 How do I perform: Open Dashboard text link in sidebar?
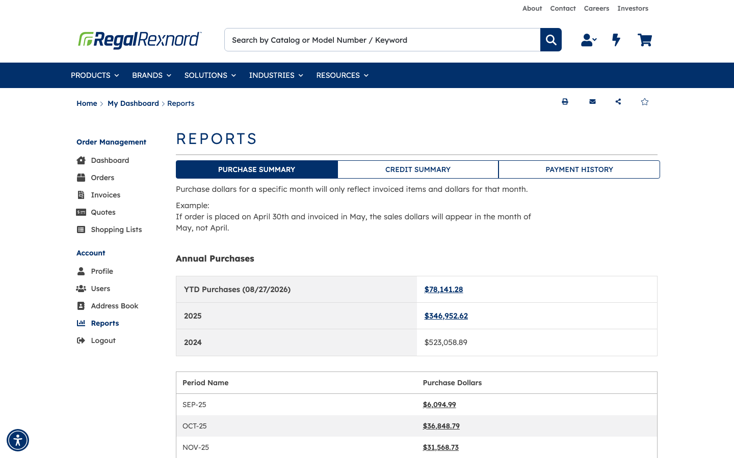(110, 160)
